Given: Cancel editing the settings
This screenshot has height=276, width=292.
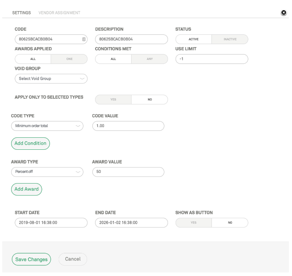Looking at the screenshot, I should pyautogui.click(x=73, y=259).
